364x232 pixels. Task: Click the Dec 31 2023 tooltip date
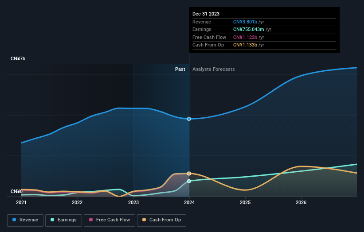click(x=206, y=14)
